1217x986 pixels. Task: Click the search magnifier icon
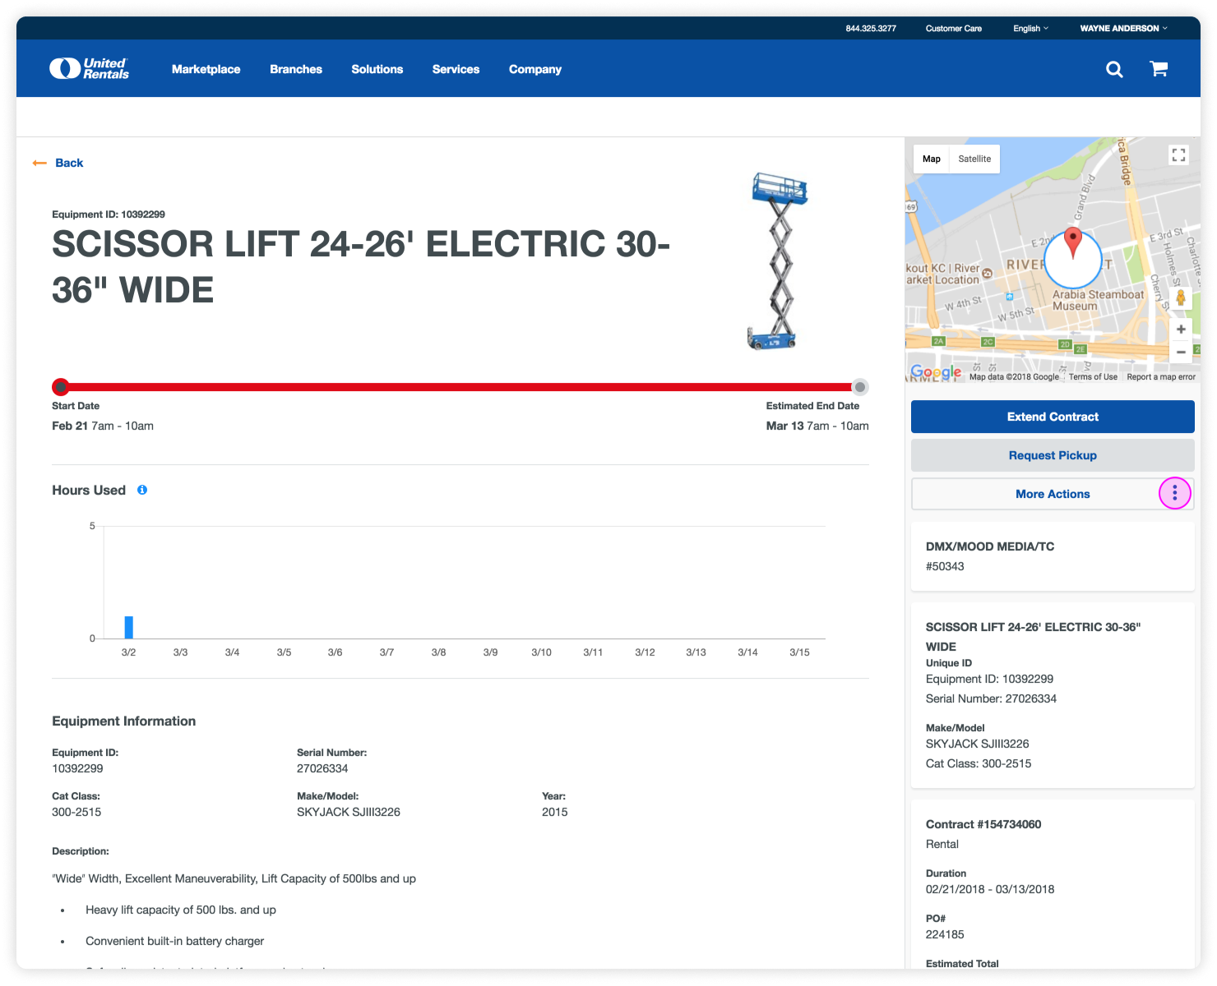tap(1114, 69)
